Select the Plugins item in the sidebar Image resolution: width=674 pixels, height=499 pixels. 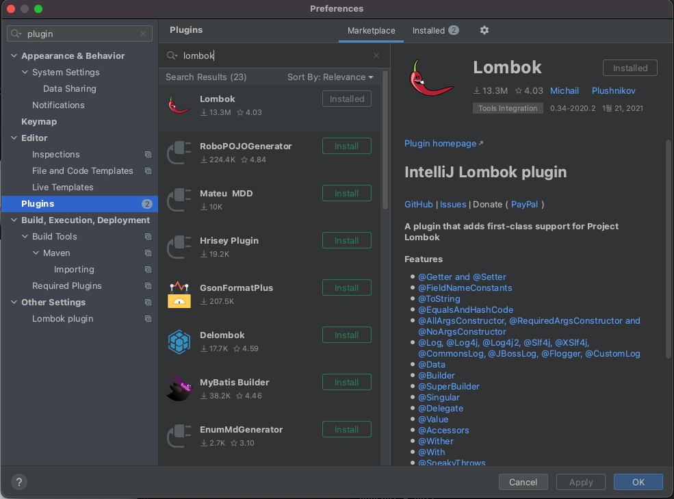tap(80, 204)
